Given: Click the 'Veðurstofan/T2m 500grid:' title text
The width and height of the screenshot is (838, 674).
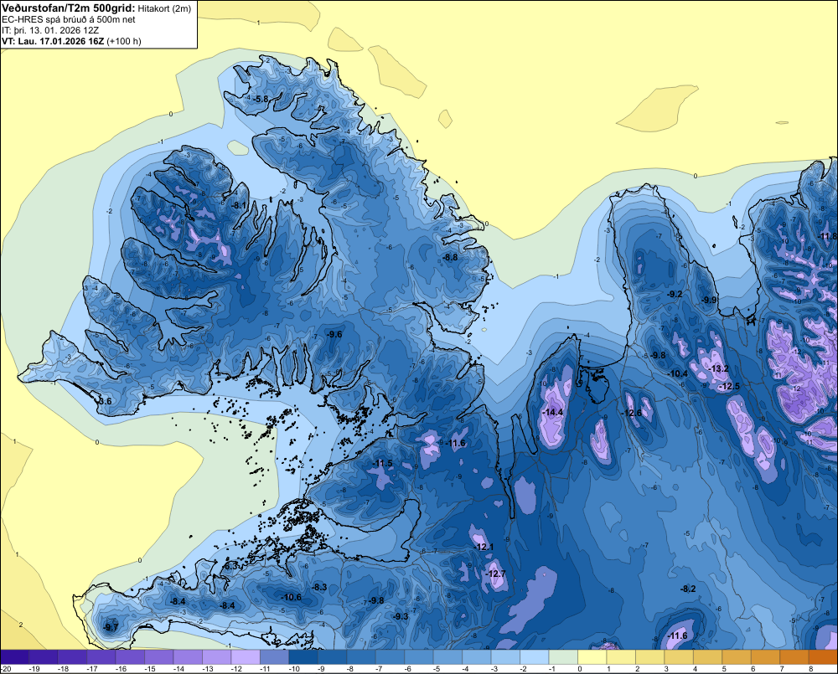Looking at the screenshot, I should pos(69,8).
